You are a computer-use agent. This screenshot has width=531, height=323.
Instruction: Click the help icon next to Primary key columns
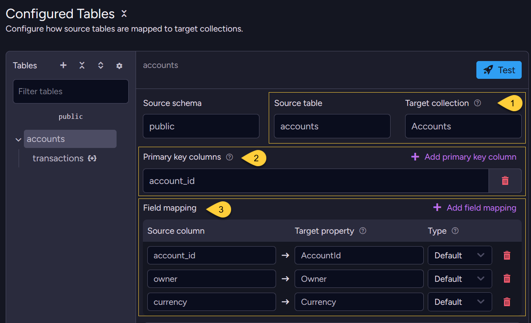coord(229,157)
